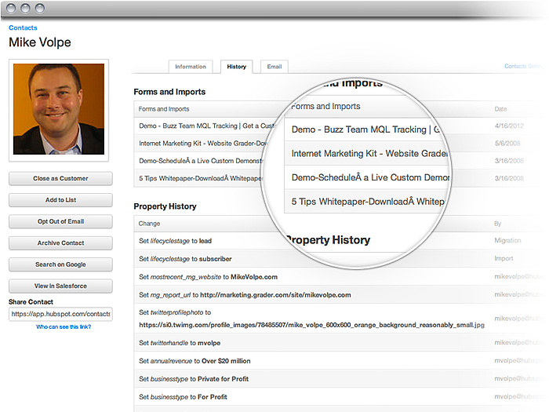
Task: Click Opt Out of Email button
Action: [60, 221]
